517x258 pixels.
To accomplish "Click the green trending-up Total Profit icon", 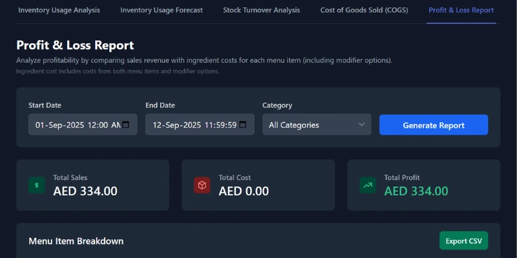I will (368, 185).
